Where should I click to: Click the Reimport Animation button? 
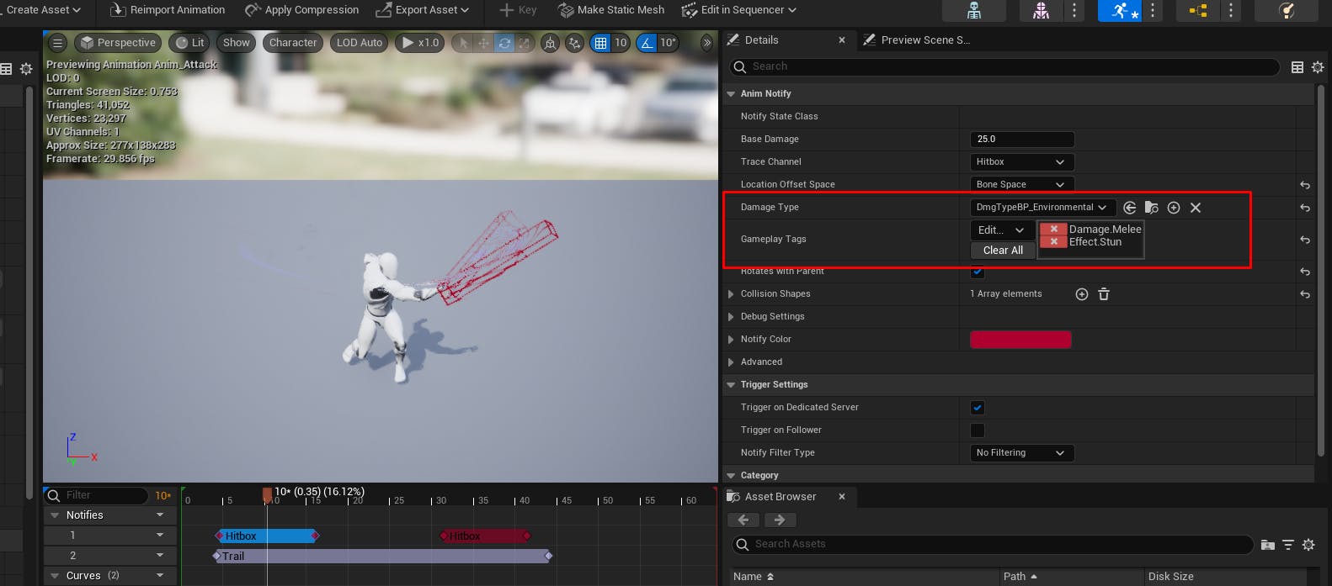click(168, 10)
